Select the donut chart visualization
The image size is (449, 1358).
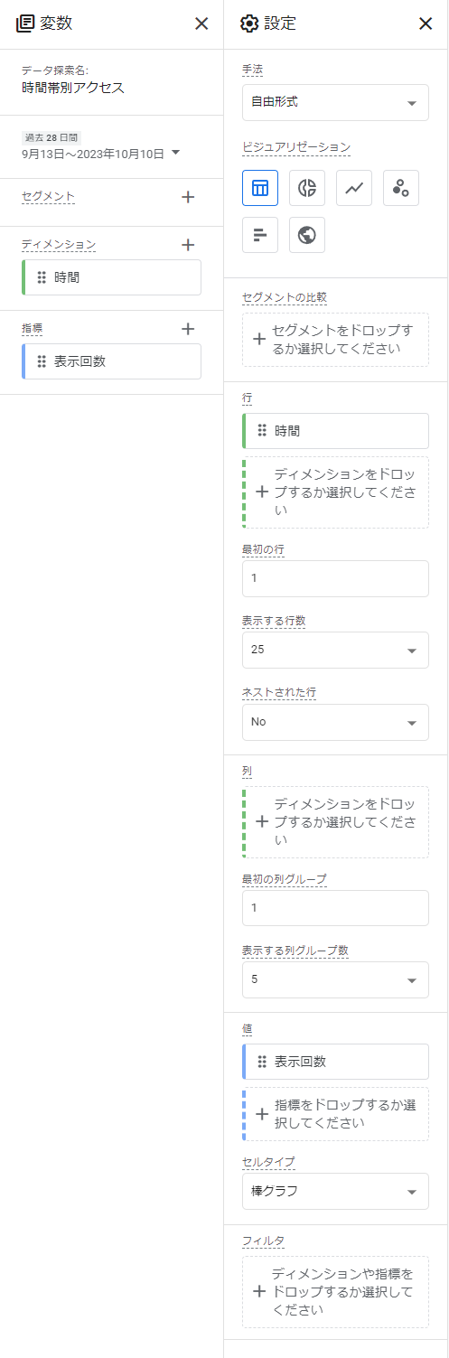(307, 188)
